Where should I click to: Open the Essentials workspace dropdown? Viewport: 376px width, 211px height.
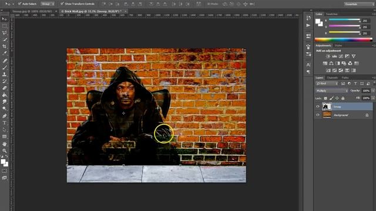click(x=359, y=4)
